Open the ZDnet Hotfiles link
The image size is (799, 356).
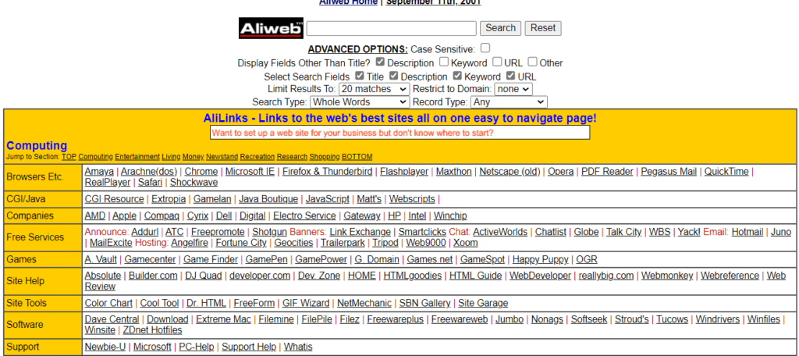pos(152,331)
